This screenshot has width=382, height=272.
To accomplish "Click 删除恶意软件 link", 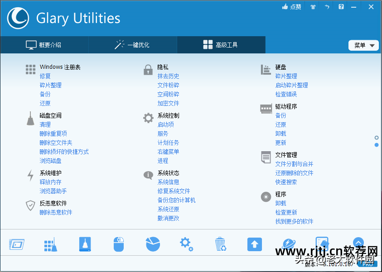I will click(56, 212).
